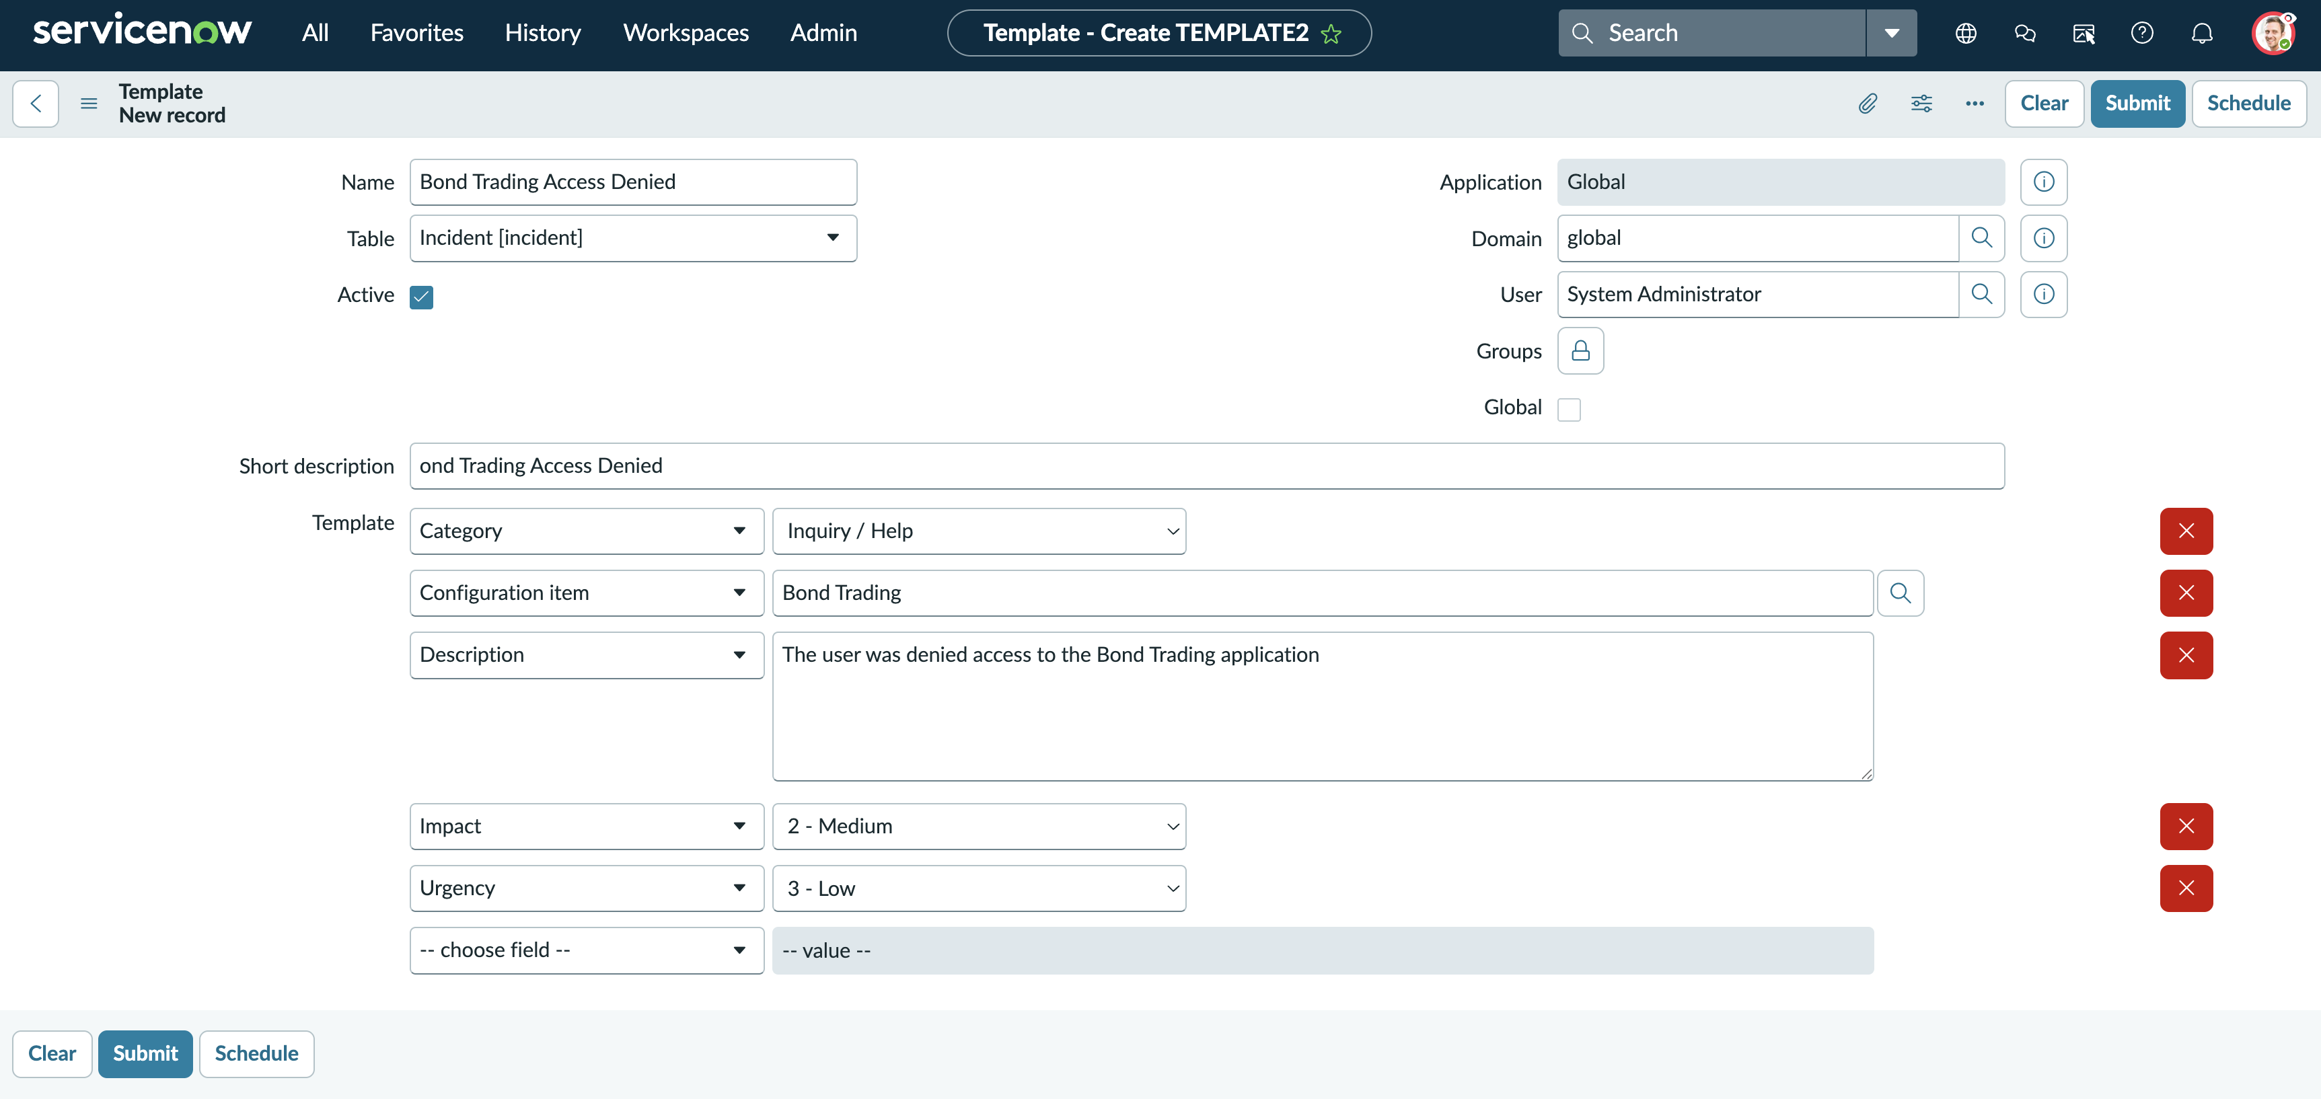Click the search magnifier icon in header

tap(1582, 34)
